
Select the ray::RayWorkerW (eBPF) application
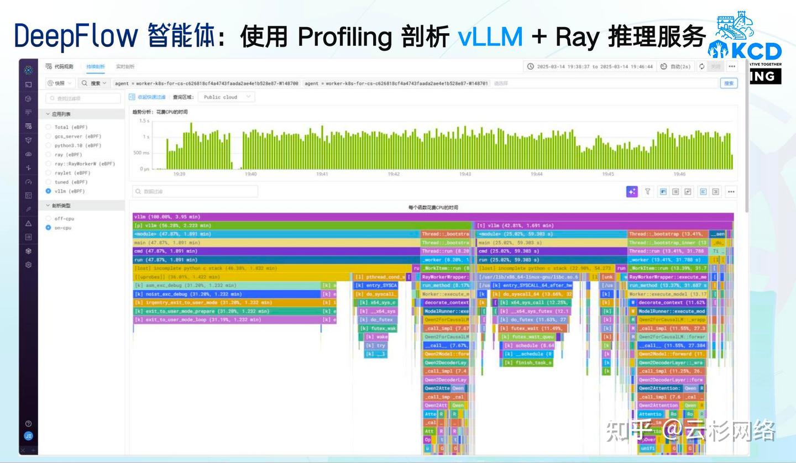81,164
